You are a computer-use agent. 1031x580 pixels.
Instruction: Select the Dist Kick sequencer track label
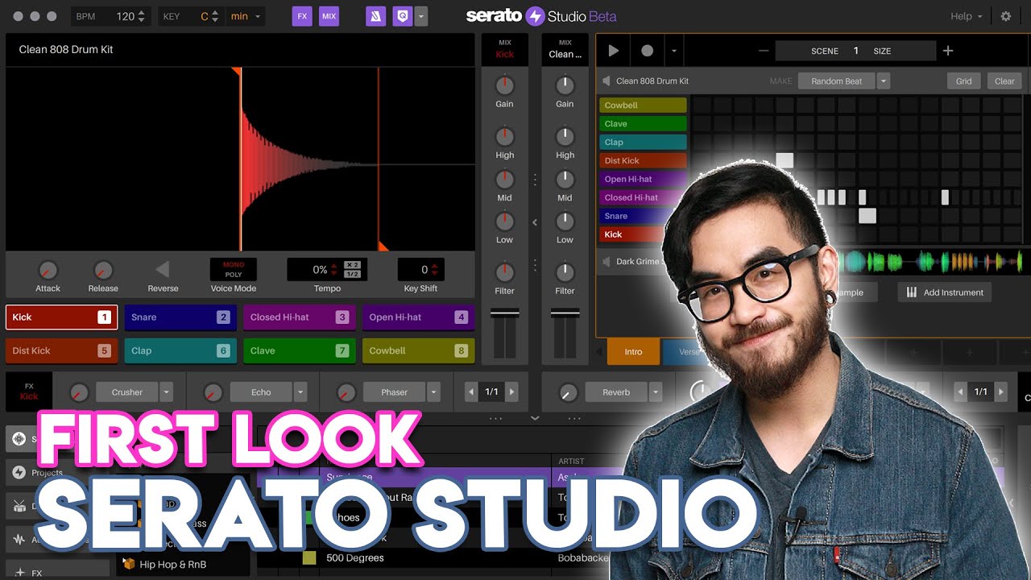(x=643, y=160)
